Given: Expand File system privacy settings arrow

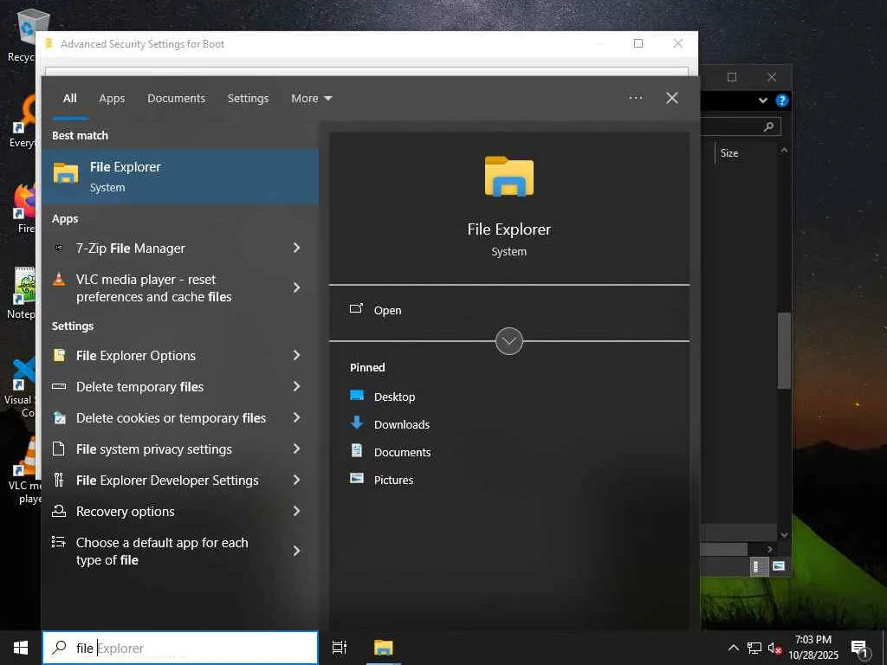Looking at the screenshot, I should pos(296,449).
